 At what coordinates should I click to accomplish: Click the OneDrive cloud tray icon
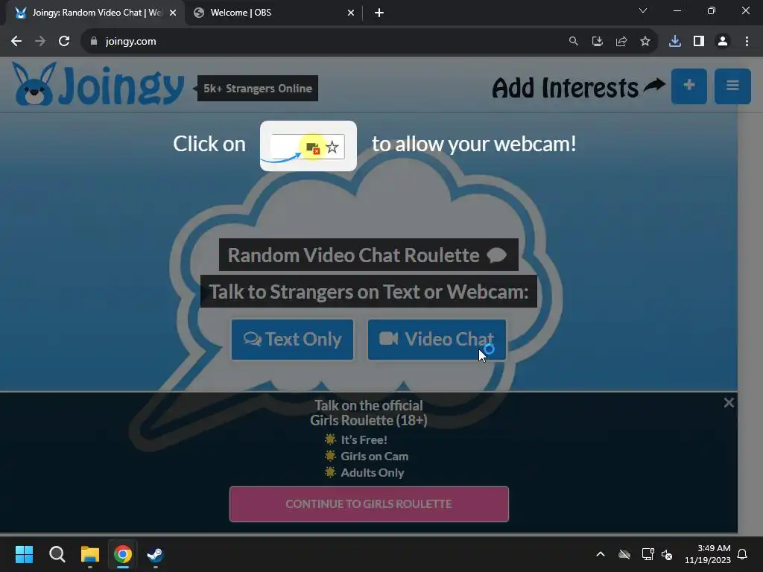tap(624, 554)
